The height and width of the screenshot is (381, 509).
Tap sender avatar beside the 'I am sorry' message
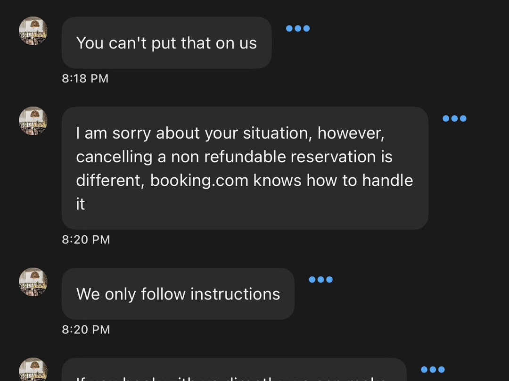(x=33, y=121)
